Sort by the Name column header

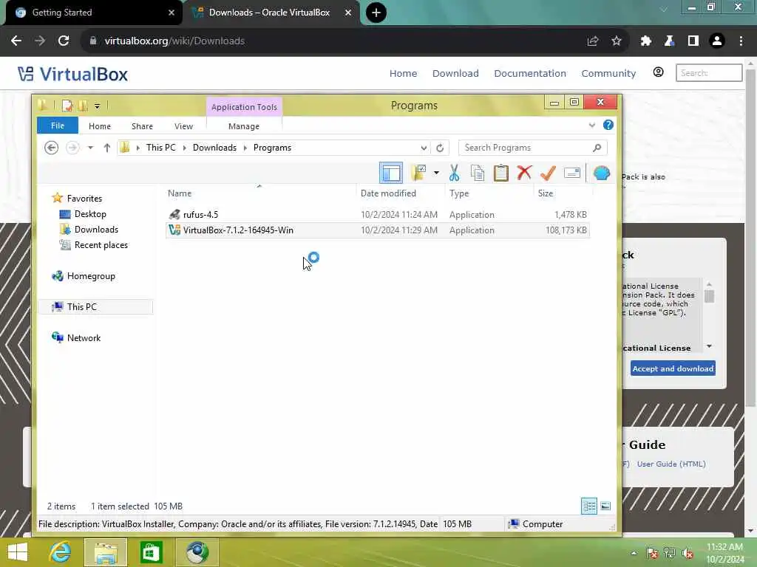click(180, 193)
